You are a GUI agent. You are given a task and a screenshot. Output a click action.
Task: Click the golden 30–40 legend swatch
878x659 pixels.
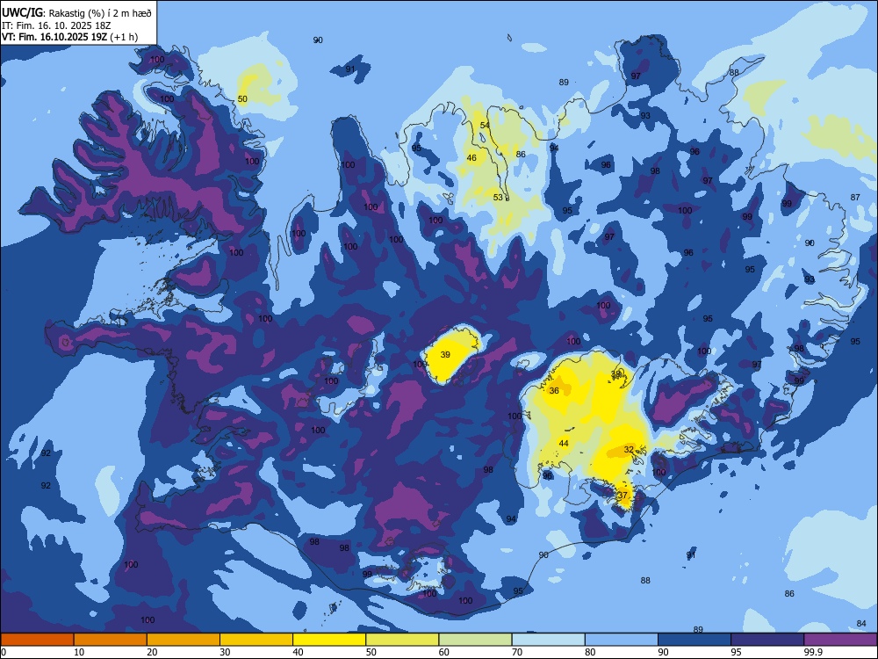pyautogui.click(x=256, y=640)
